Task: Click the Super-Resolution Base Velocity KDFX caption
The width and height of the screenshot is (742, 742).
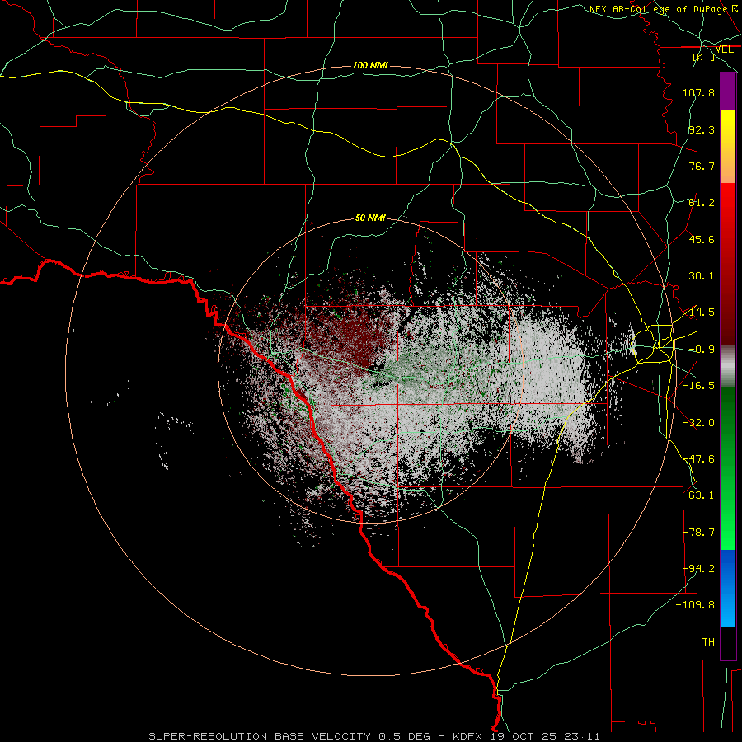Action: pyautogui.click(x=374, y=736)
